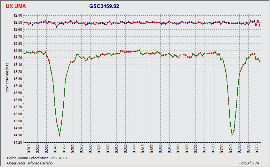Click the Fotometría absoluta axis label

(x=8, y=79)
